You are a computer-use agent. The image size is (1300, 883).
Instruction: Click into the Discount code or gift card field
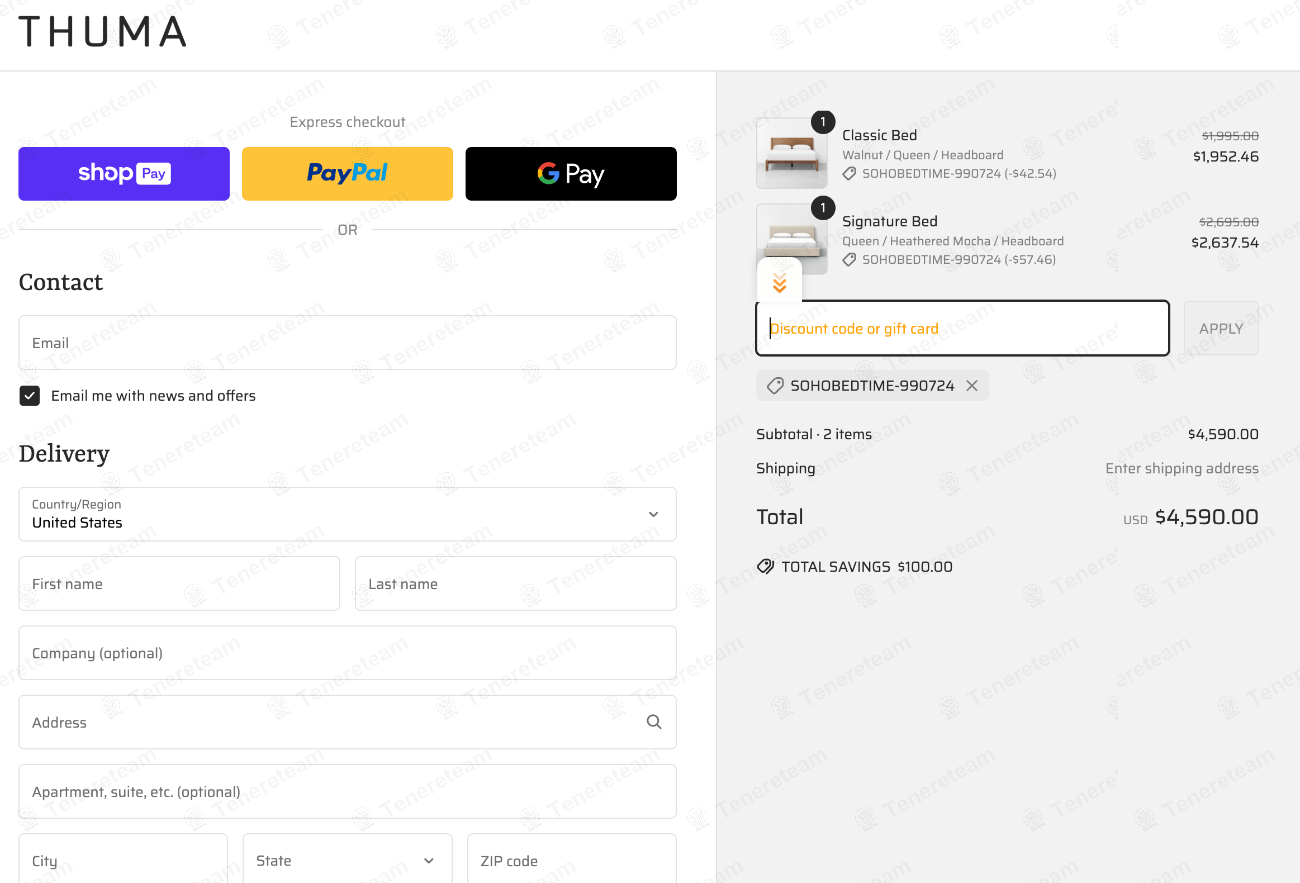point(962,328)
